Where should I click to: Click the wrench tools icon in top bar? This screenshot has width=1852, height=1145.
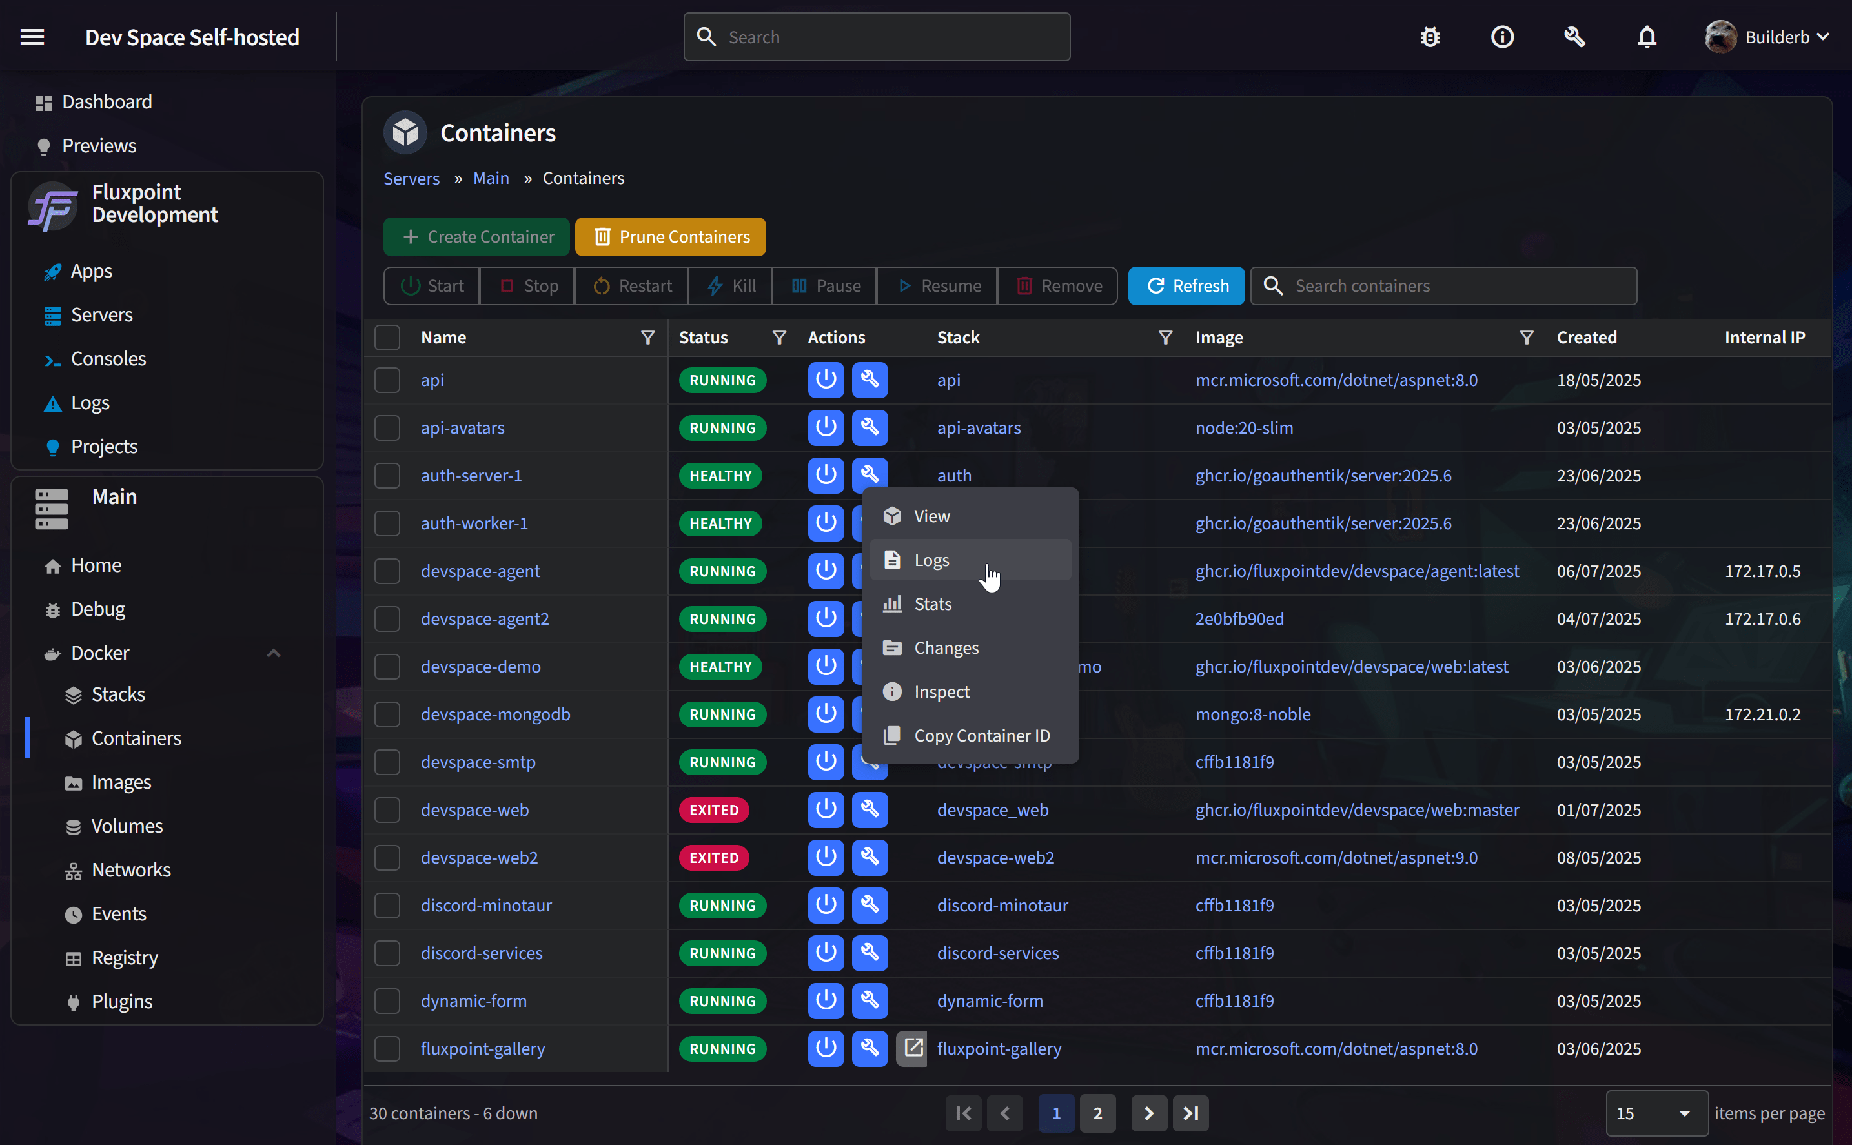click(x=1574, y=37)
